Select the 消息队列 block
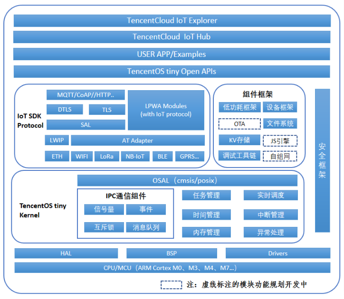The image size is (344, 299). (146, 227)
